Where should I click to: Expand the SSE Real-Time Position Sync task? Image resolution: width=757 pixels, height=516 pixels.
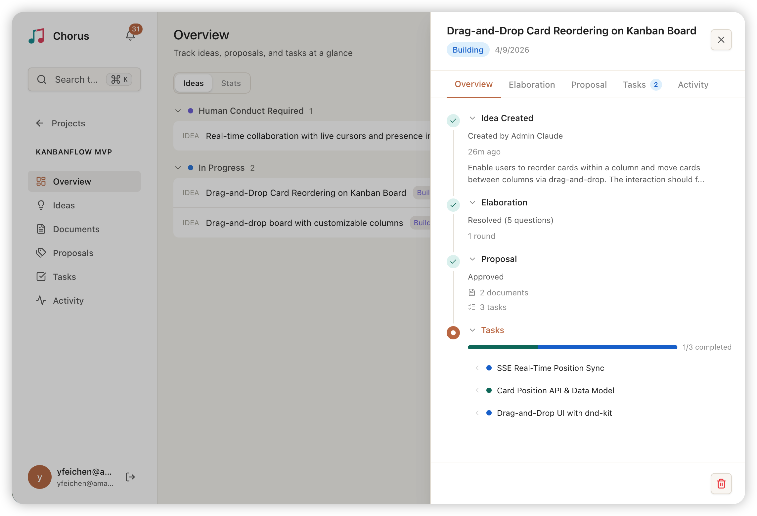pos(477,368)
